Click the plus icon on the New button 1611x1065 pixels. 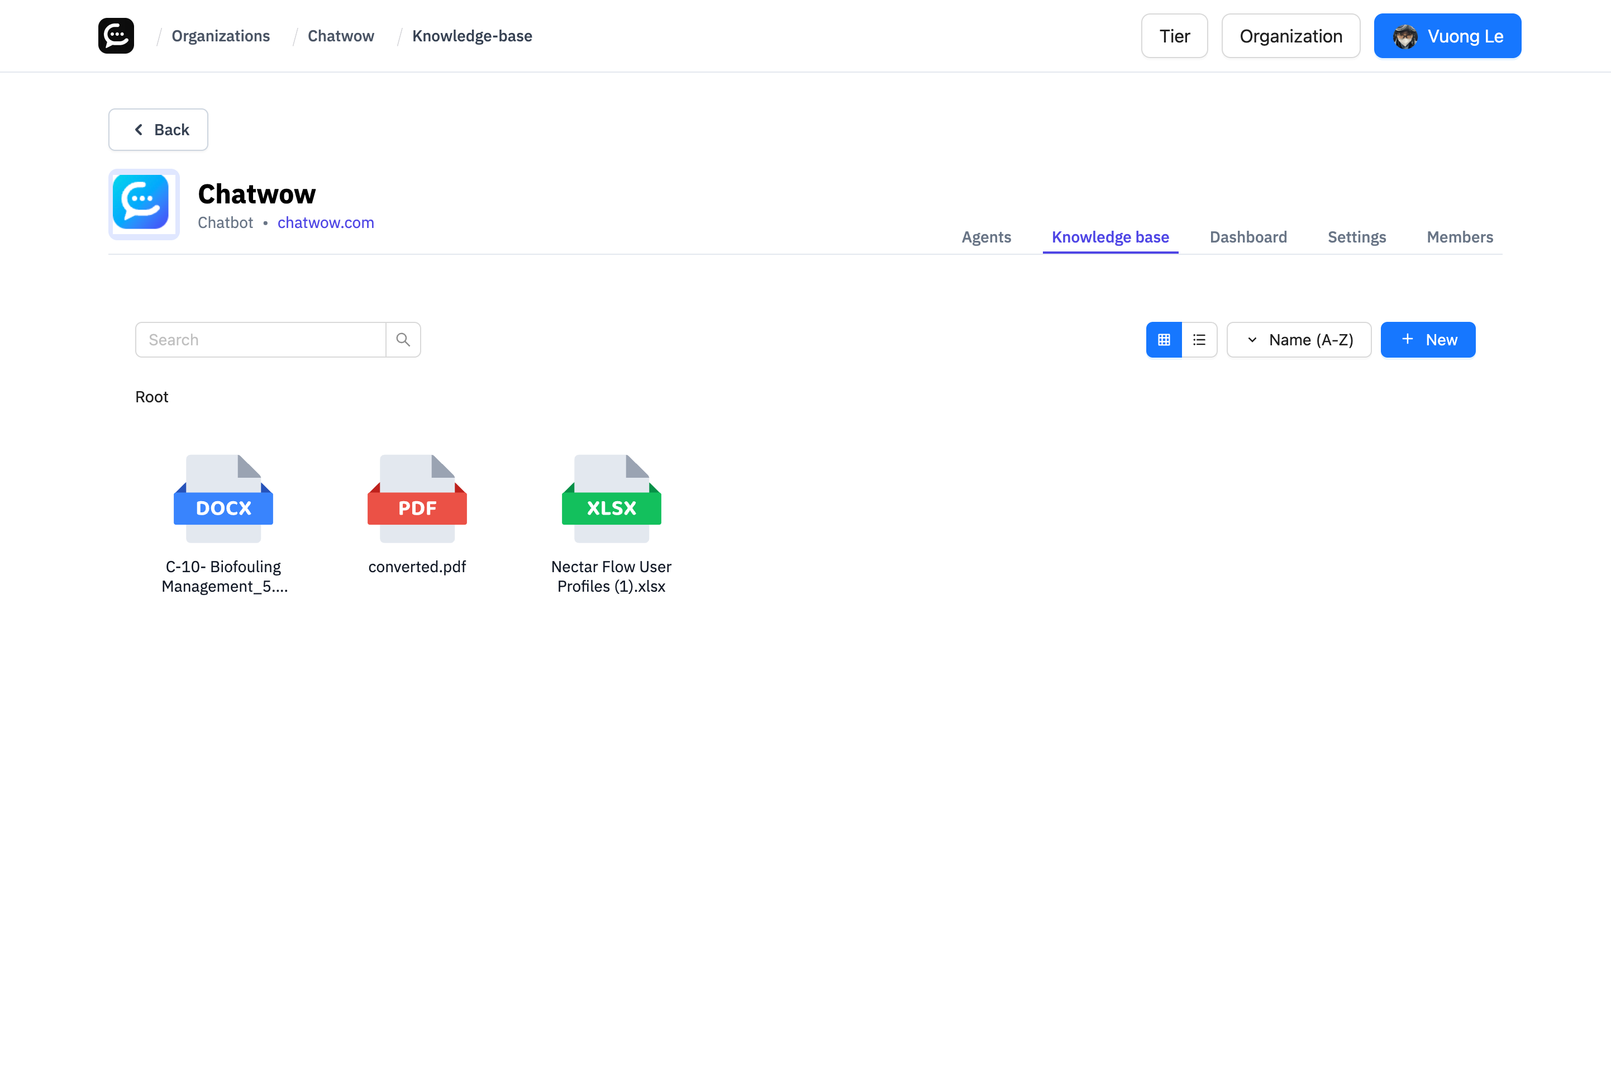point(1407,340)
